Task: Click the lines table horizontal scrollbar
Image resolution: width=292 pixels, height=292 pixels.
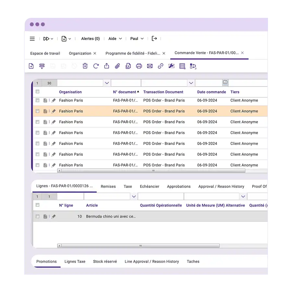Action: point(140,246)
